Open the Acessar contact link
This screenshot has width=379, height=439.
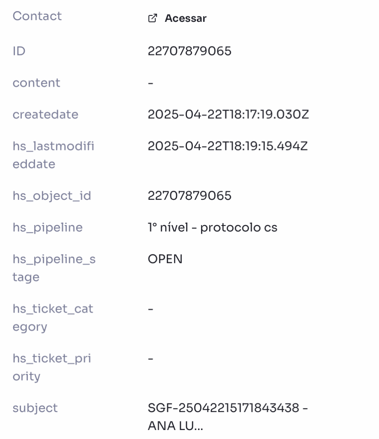point(186,18)
